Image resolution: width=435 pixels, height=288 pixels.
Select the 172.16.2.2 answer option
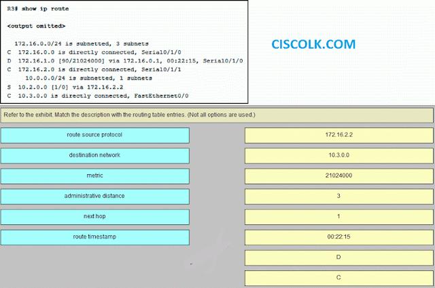338,136
